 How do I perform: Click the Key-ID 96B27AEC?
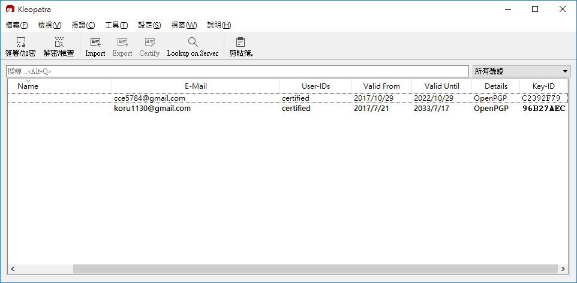(544, 109)
